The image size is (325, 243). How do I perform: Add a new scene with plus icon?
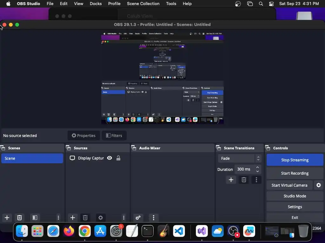pyautogui.click(x=7, y=218)
